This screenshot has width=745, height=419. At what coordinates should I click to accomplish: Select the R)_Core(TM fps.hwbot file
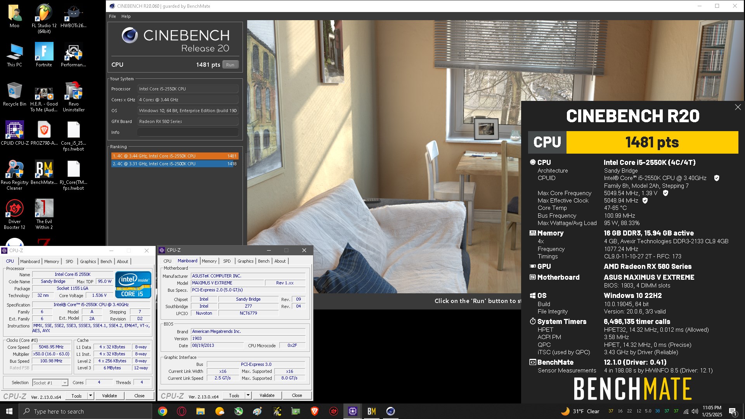(x=73, y=175)
